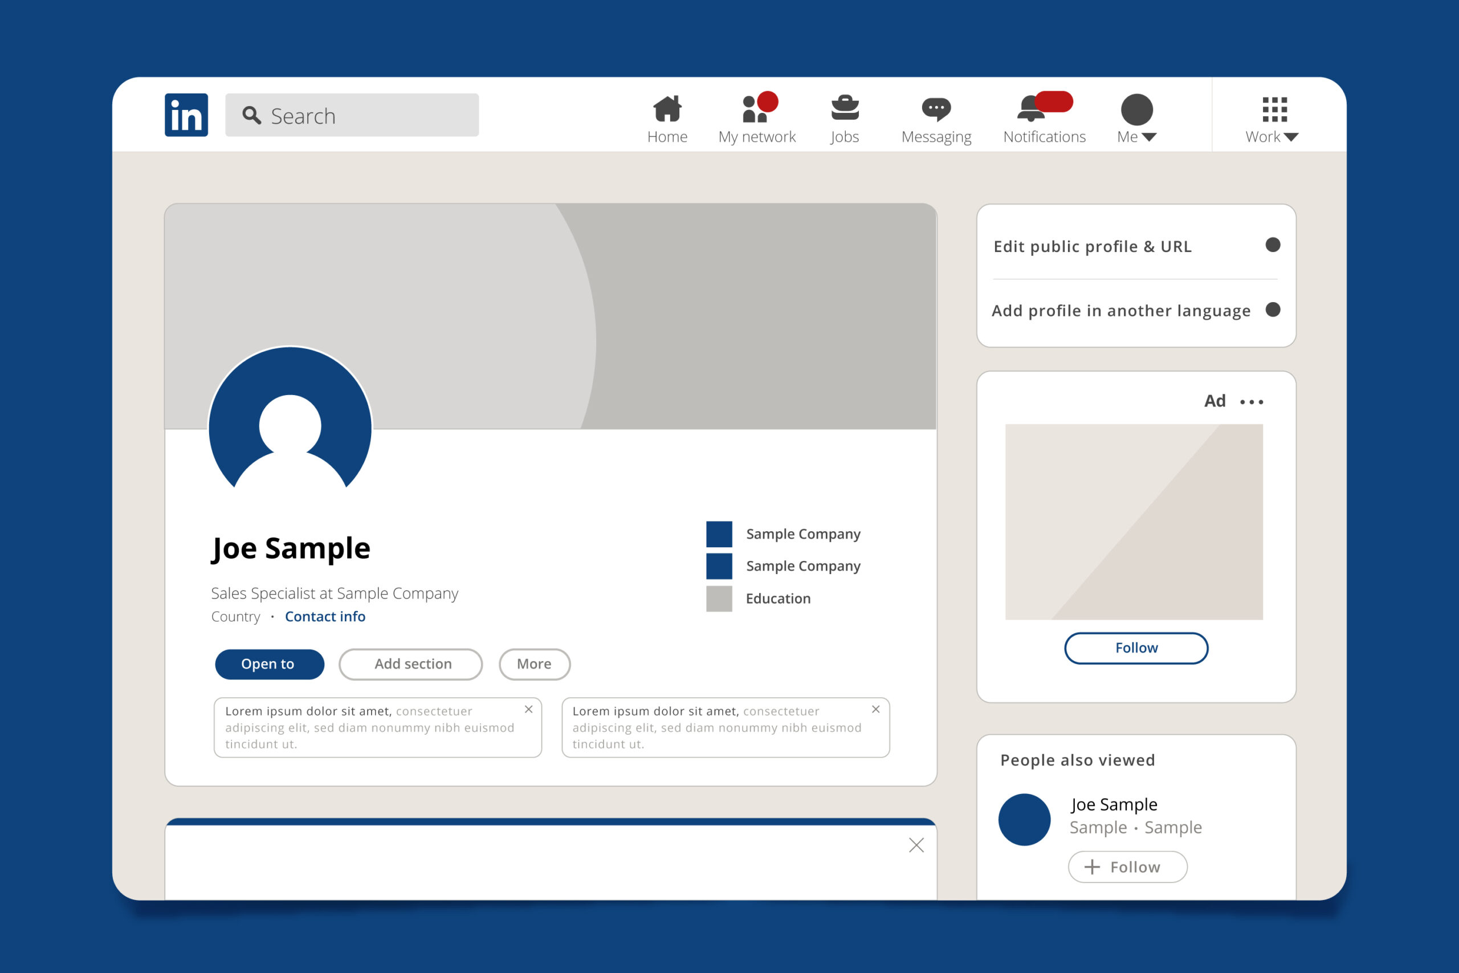Click Add profile in another language
1459x973 pixels.
coord(1123,311)
